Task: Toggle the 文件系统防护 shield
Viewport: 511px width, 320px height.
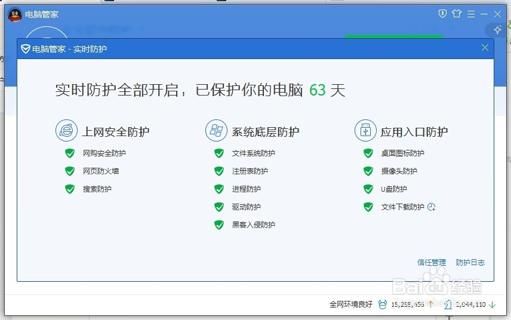Action: point(219,153)
